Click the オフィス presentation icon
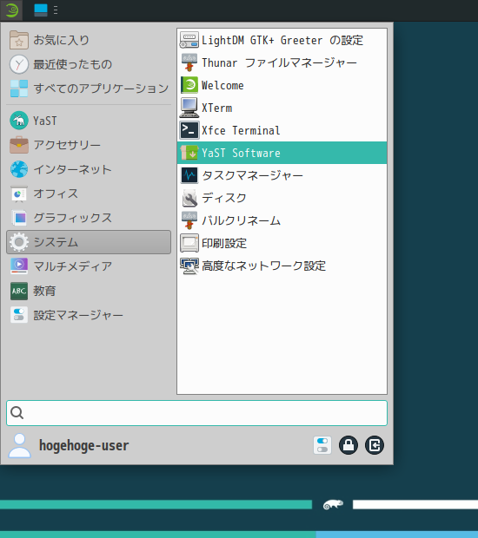The image size is (478, 538). (x=19, y=194)
